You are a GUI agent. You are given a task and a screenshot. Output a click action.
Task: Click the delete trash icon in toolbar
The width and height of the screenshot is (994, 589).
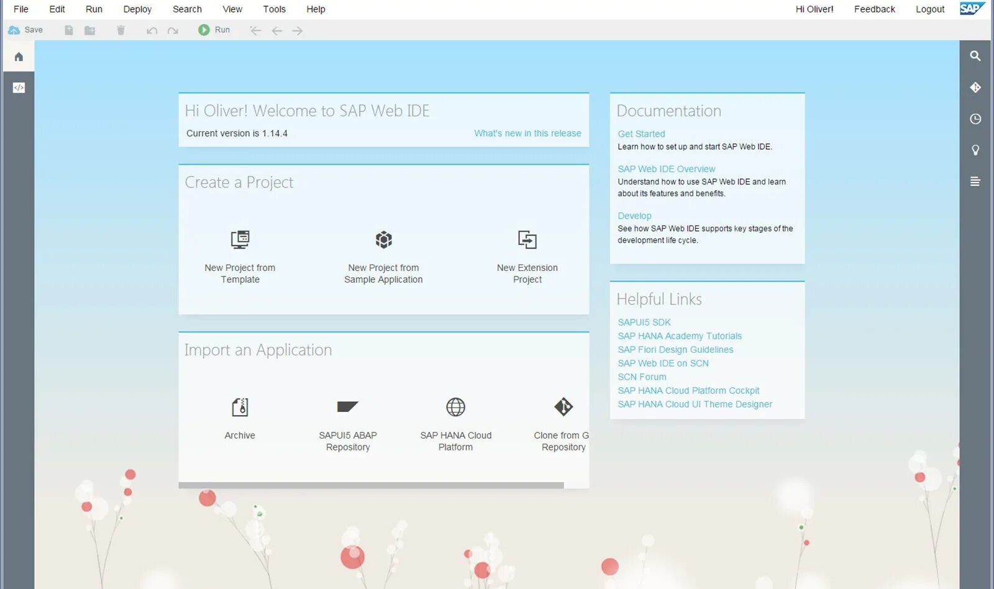coord(121,30)
